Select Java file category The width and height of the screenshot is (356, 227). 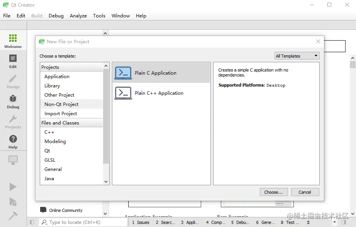point(71,179)
